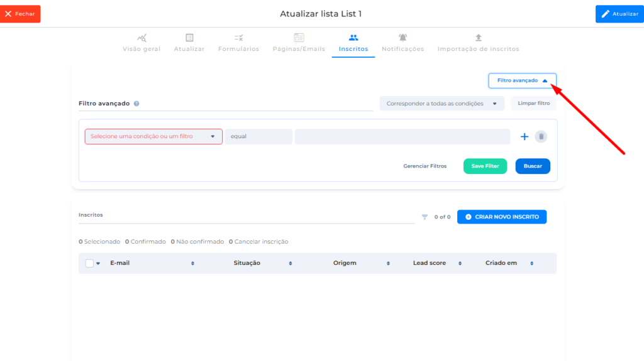The height and width of the screenshot is (361, 644).
Task: Click the filter value input field
Action: pyautogui.click(x=402, y=137)
